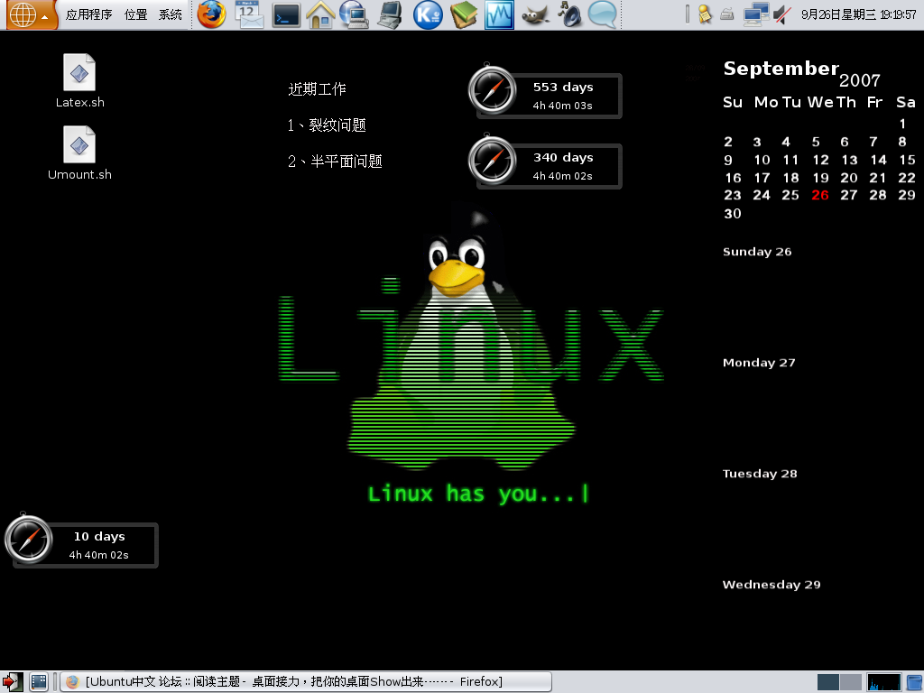Open the network globe-and-computer launcher
Image resolution: width=924 pixels, height=693 pixels.
354,14
